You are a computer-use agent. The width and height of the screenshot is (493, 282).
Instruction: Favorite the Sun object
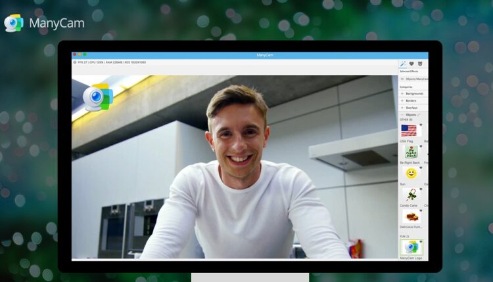[x=421, y=168]
